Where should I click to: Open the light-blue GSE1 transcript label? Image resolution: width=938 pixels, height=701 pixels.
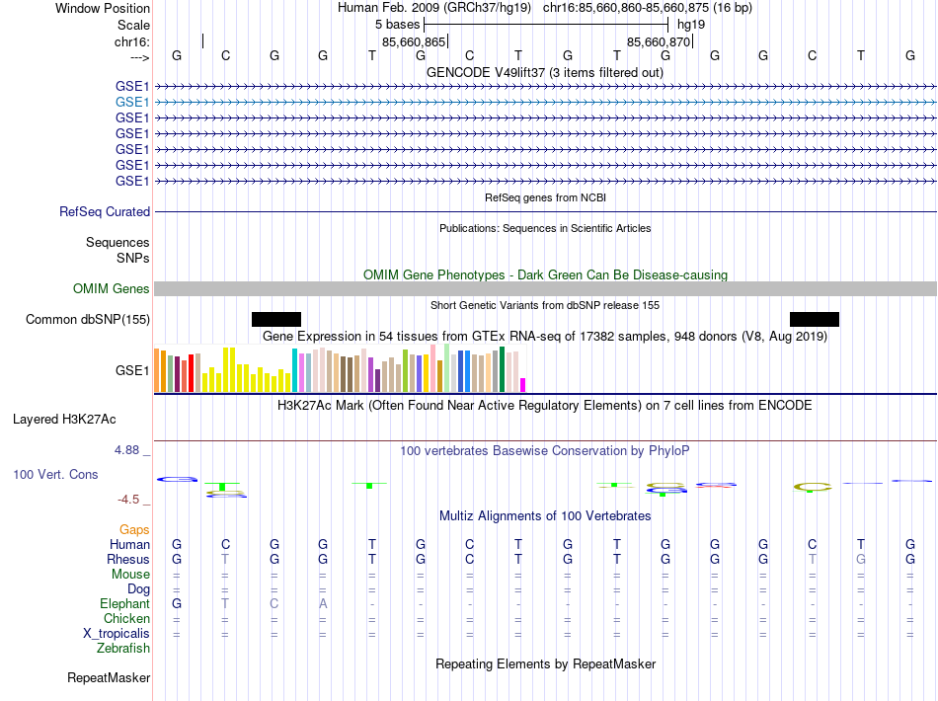pos(132,103)
